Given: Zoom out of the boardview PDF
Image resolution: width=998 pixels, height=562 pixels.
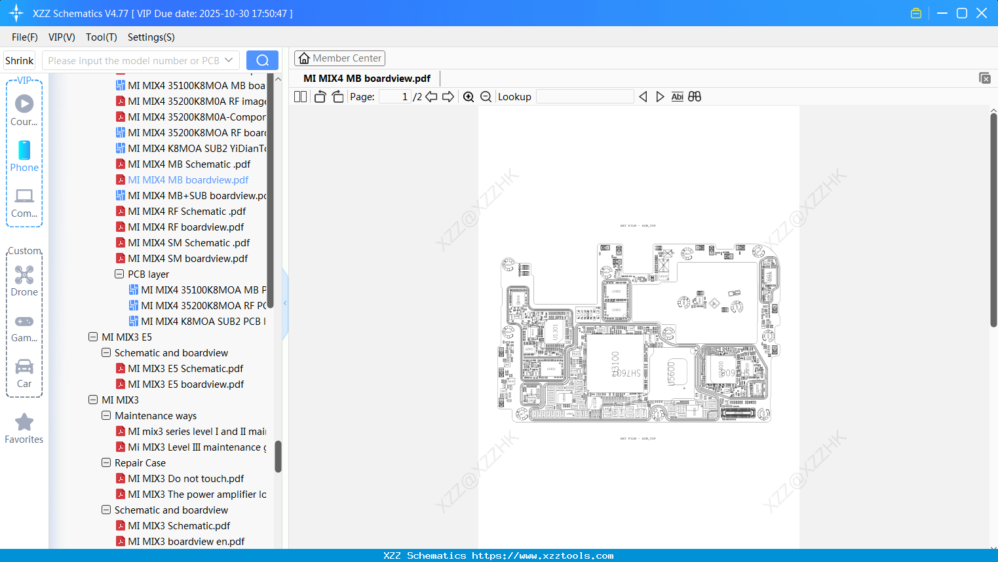Looking at the screenshot, I should click(485, 96).
